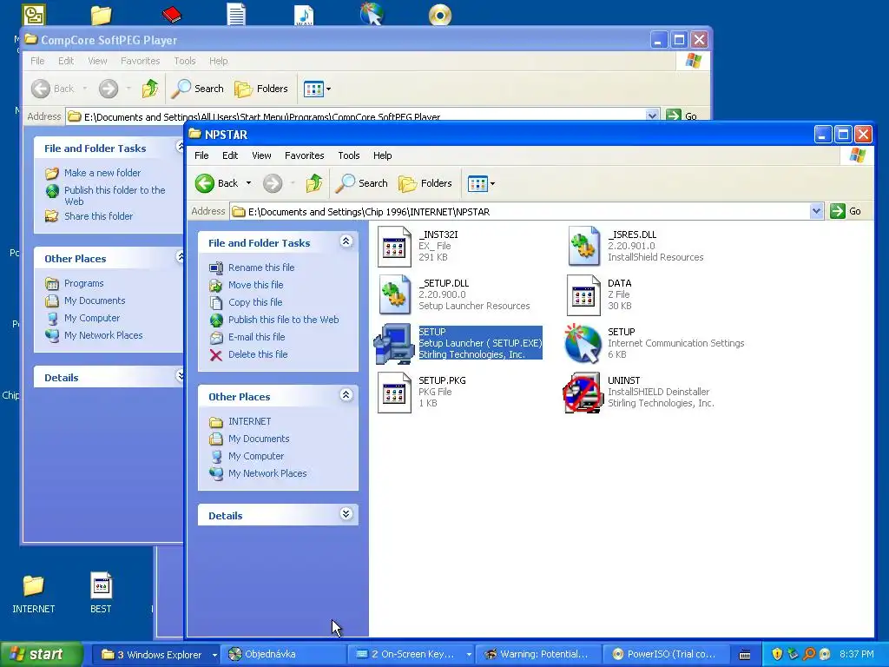Open My Documents link in NPSTAR window
This screenshot has width=889, height=667.
pos(259,439)
